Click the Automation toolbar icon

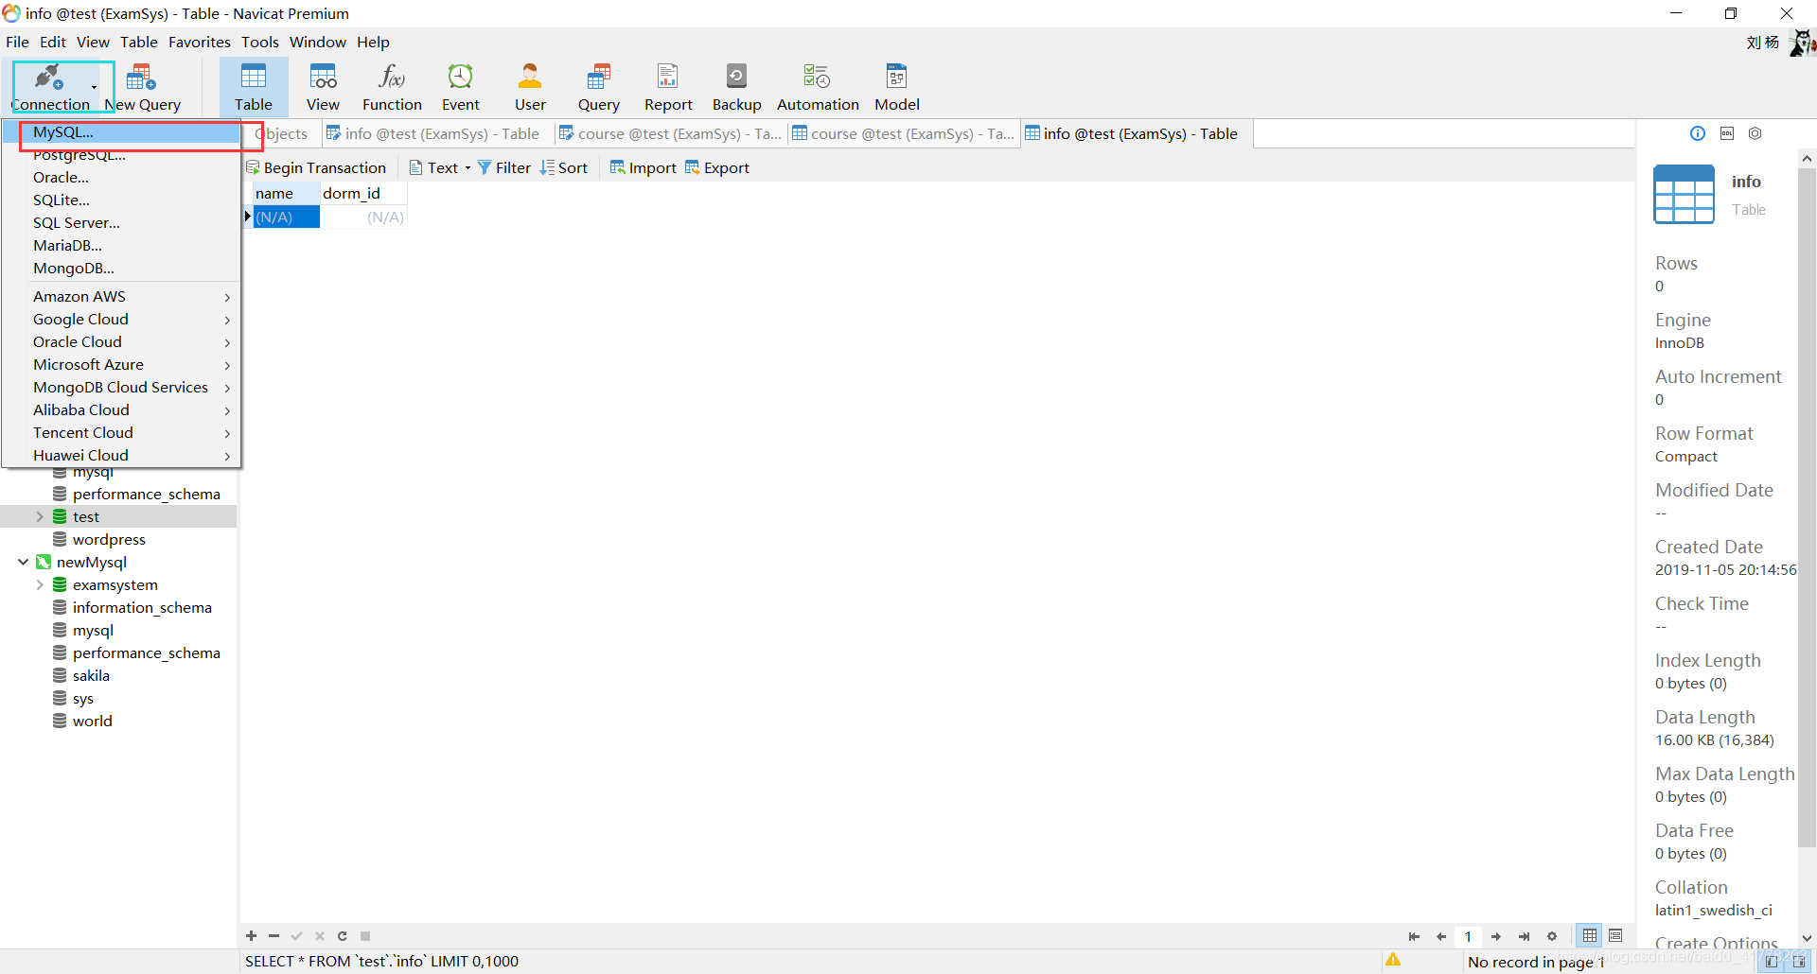818,87
